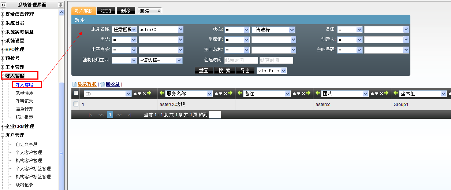
Task: Move the 备注 column left with green arrow
Action: click(239, 94)
